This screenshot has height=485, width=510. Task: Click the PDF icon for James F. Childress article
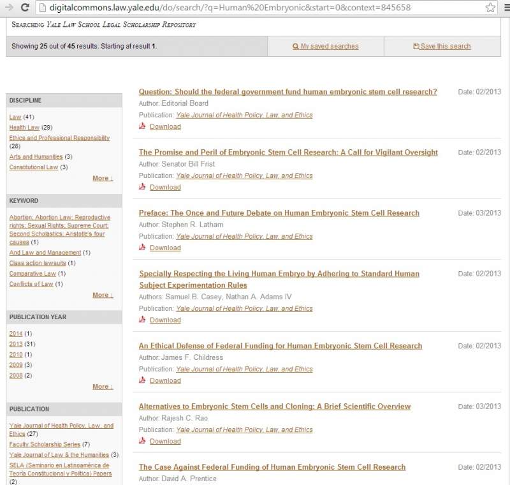tap(142, 380)
